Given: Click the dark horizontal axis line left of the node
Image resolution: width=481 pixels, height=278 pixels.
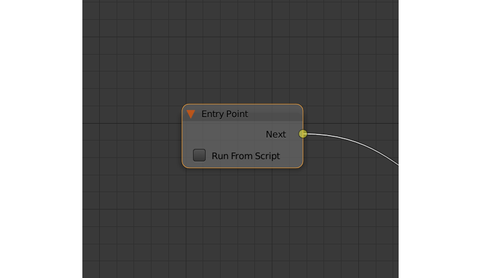Looking at the screenshot, I should click(x=132, y=123).
